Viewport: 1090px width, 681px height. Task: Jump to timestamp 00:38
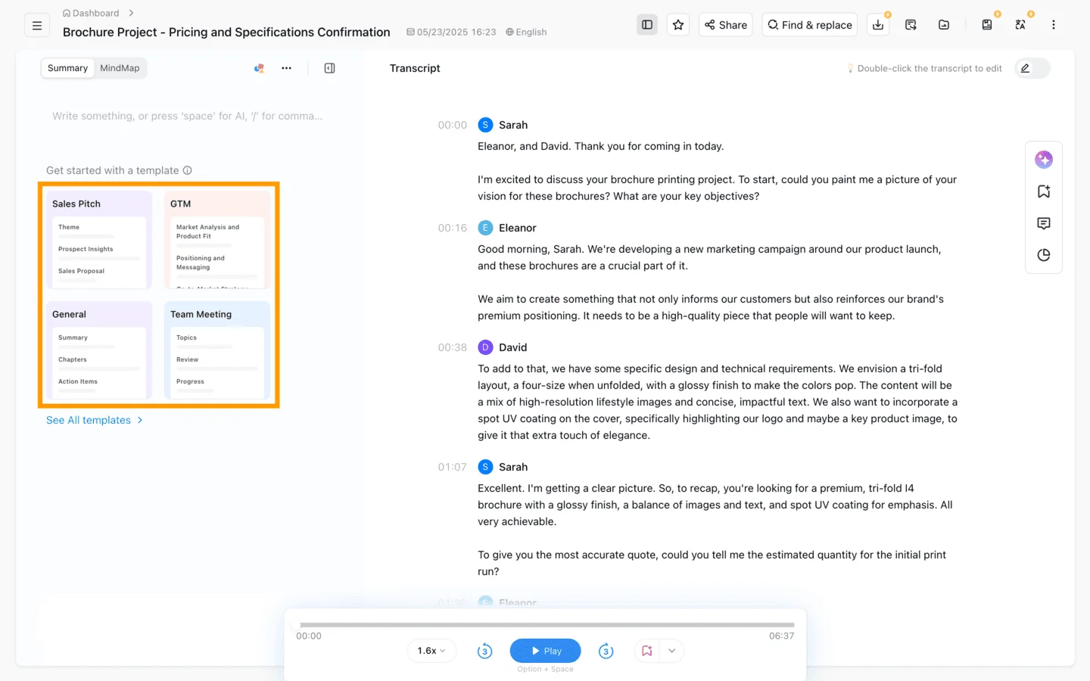pos(452,347)
